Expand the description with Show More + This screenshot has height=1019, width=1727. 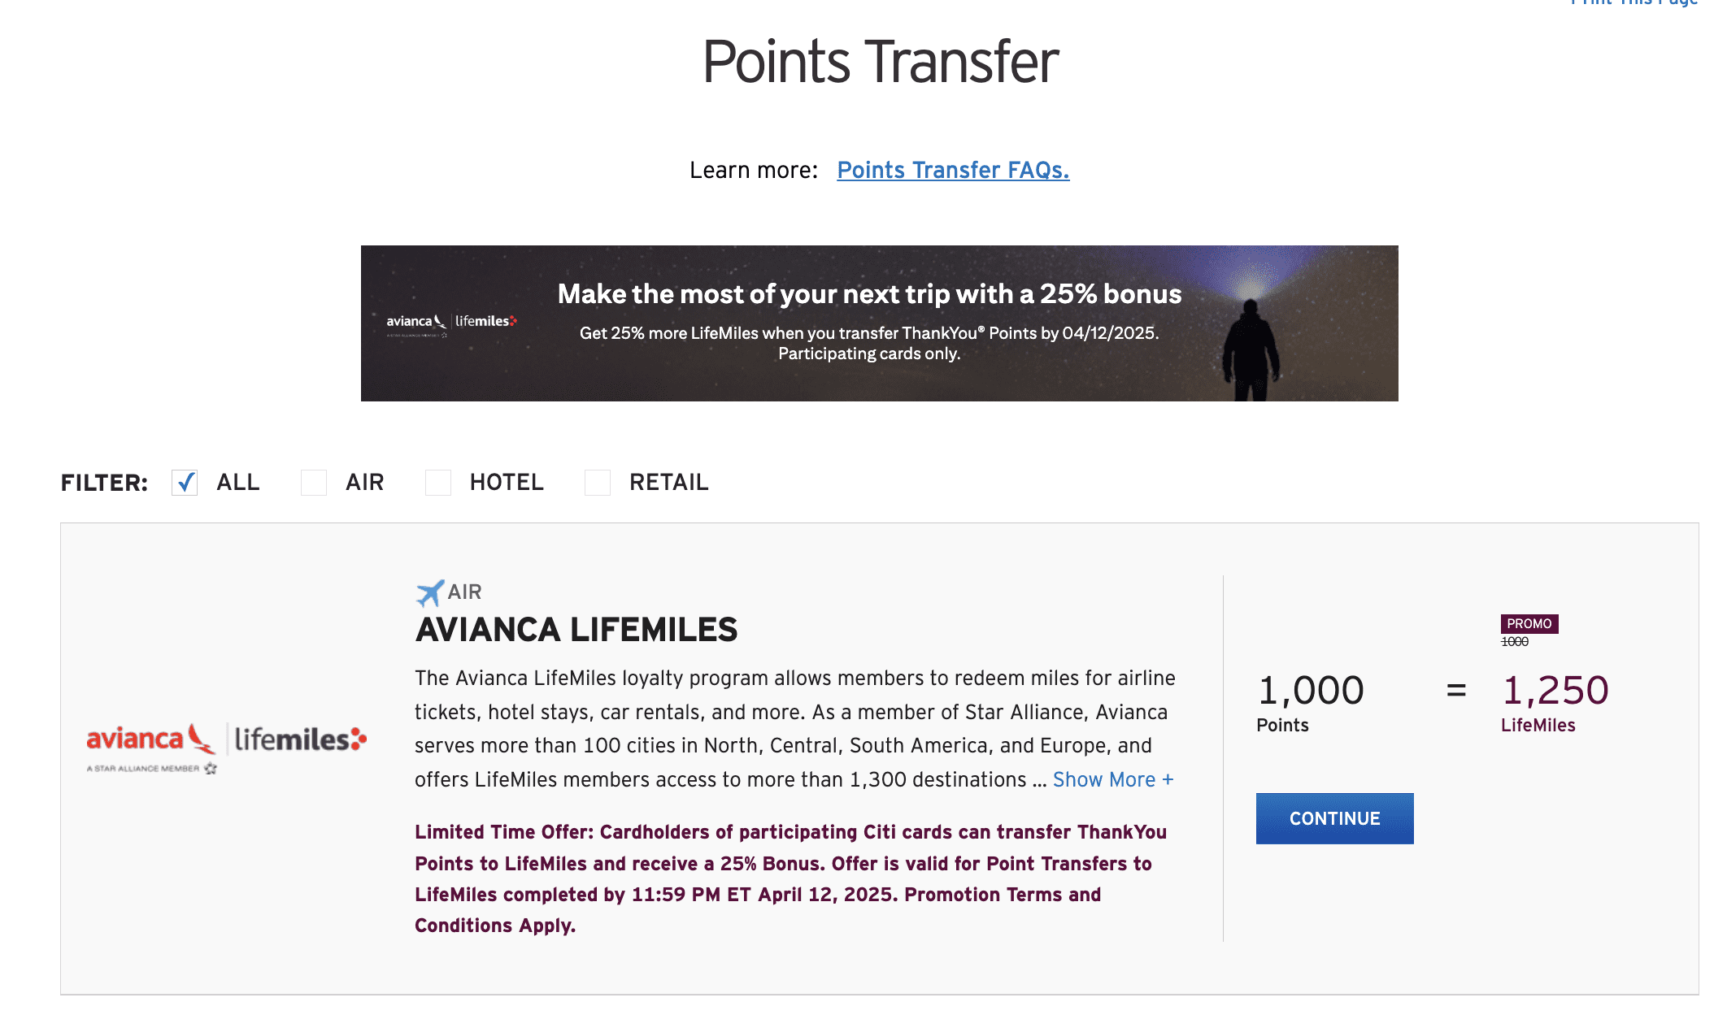click(x=1113, y=780)
